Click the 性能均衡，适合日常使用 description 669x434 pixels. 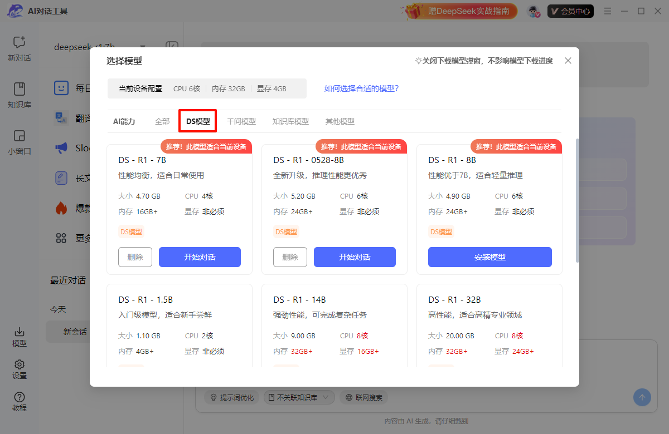(x=161, y=175)
